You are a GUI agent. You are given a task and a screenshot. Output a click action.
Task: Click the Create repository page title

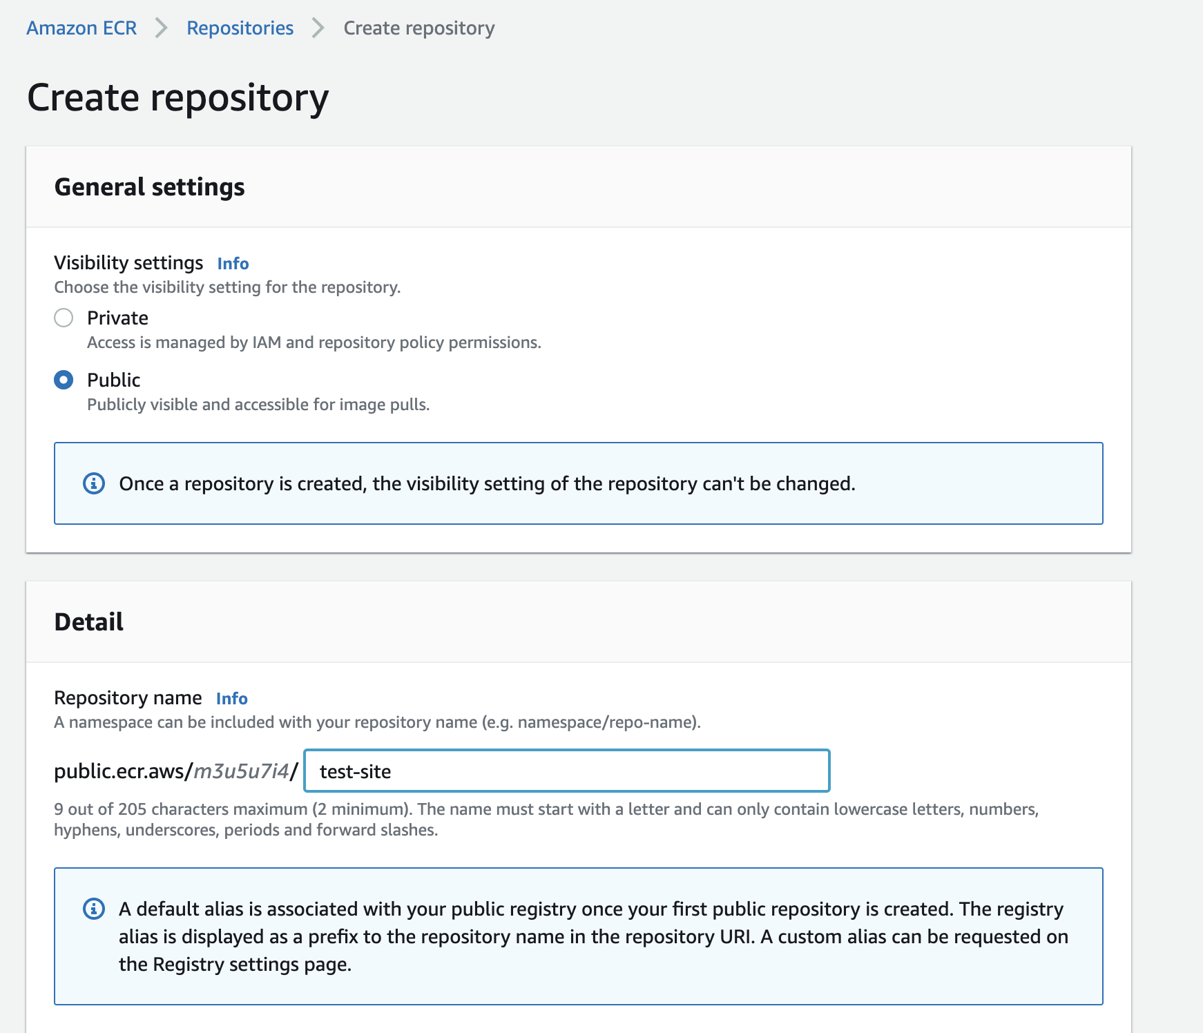(177, 97)
